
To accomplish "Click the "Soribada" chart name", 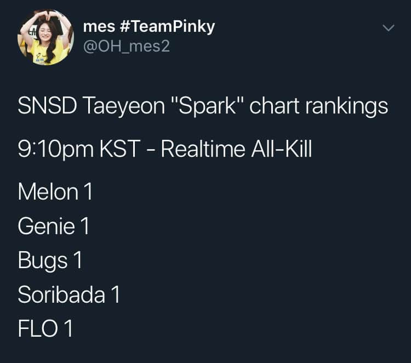I will pos(61,295).
